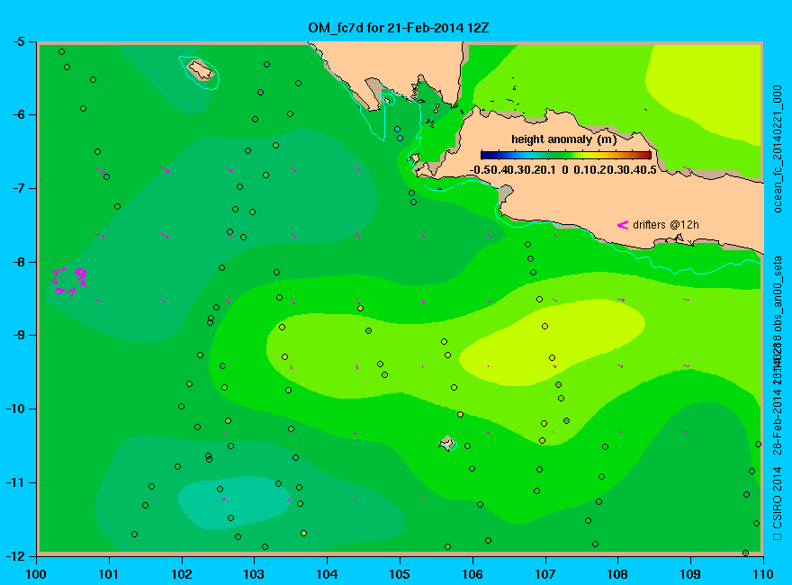Click the x-axis label 104

pos(327,574)
